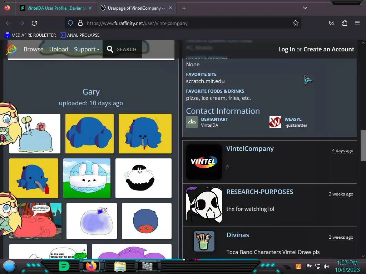
Task: Open the bunny macaron thumbnail
Action: pyautogui.click(x=87, y=178)
